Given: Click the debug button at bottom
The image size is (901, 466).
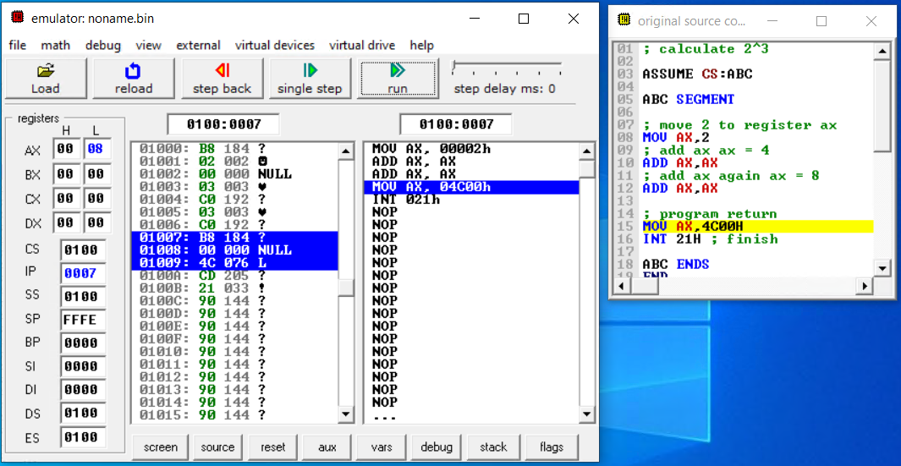Looking at the screenshot, I should point(437,447).
